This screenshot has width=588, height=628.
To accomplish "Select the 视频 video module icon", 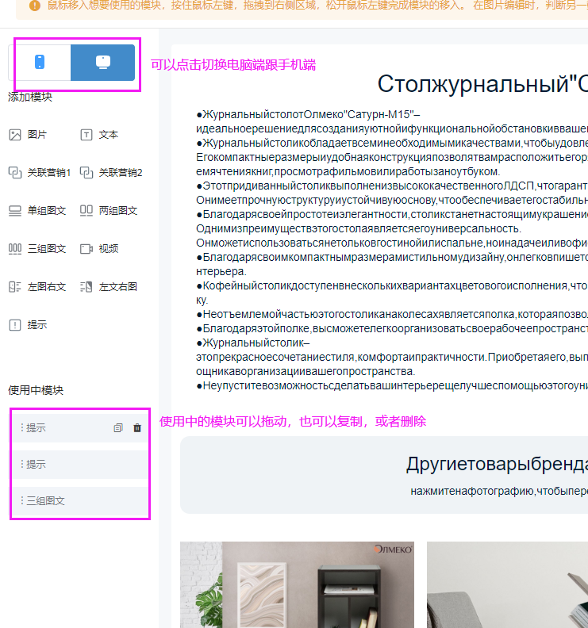I will (86, 249).
